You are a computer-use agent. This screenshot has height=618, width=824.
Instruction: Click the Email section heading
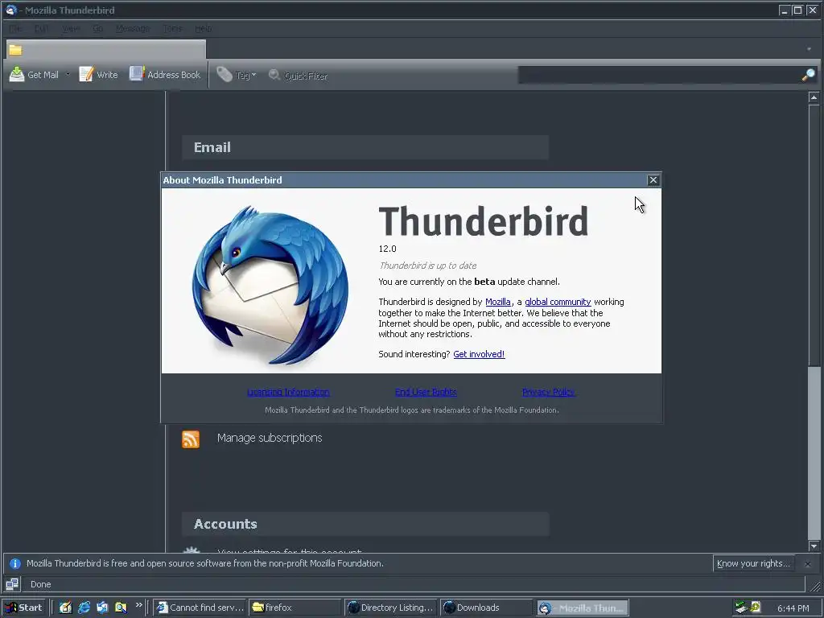212,147
